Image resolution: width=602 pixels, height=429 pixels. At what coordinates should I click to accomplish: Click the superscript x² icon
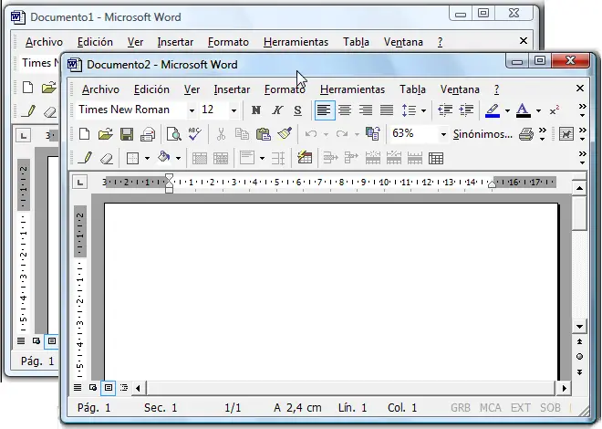coord(555,110)
